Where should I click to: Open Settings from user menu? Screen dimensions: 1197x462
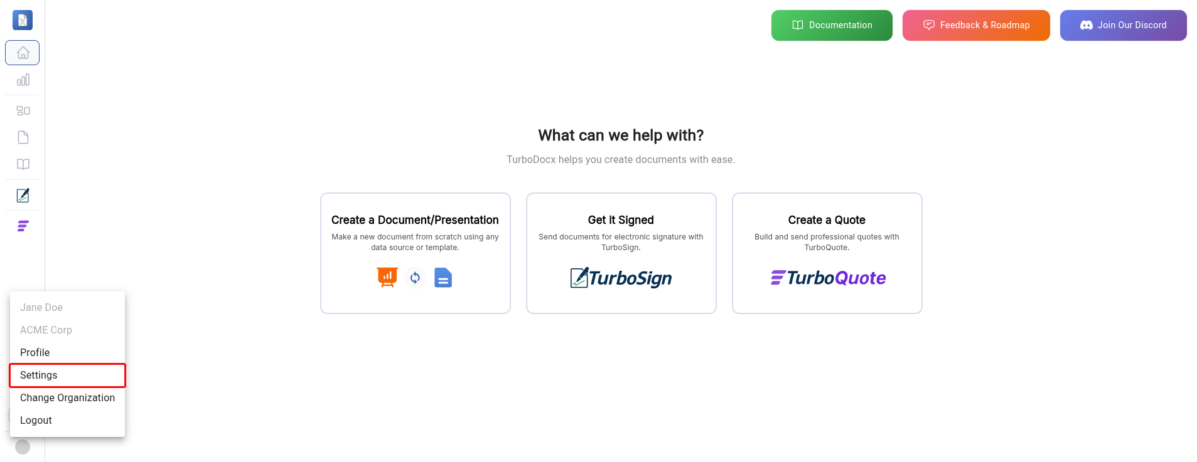click(67, 375)
